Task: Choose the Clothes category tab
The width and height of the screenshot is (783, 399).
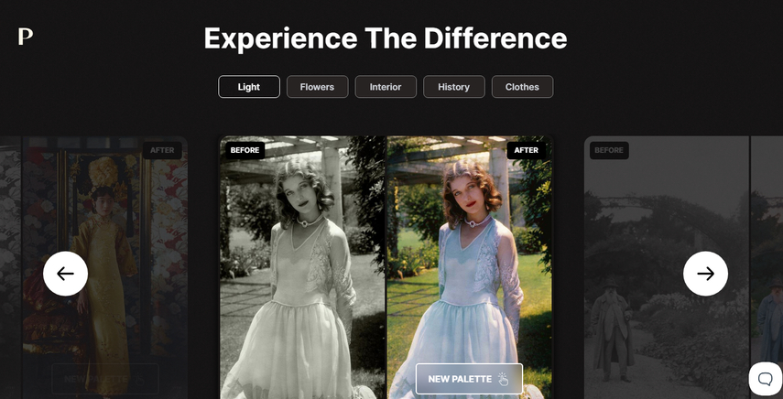Action: tap(522, 87)
